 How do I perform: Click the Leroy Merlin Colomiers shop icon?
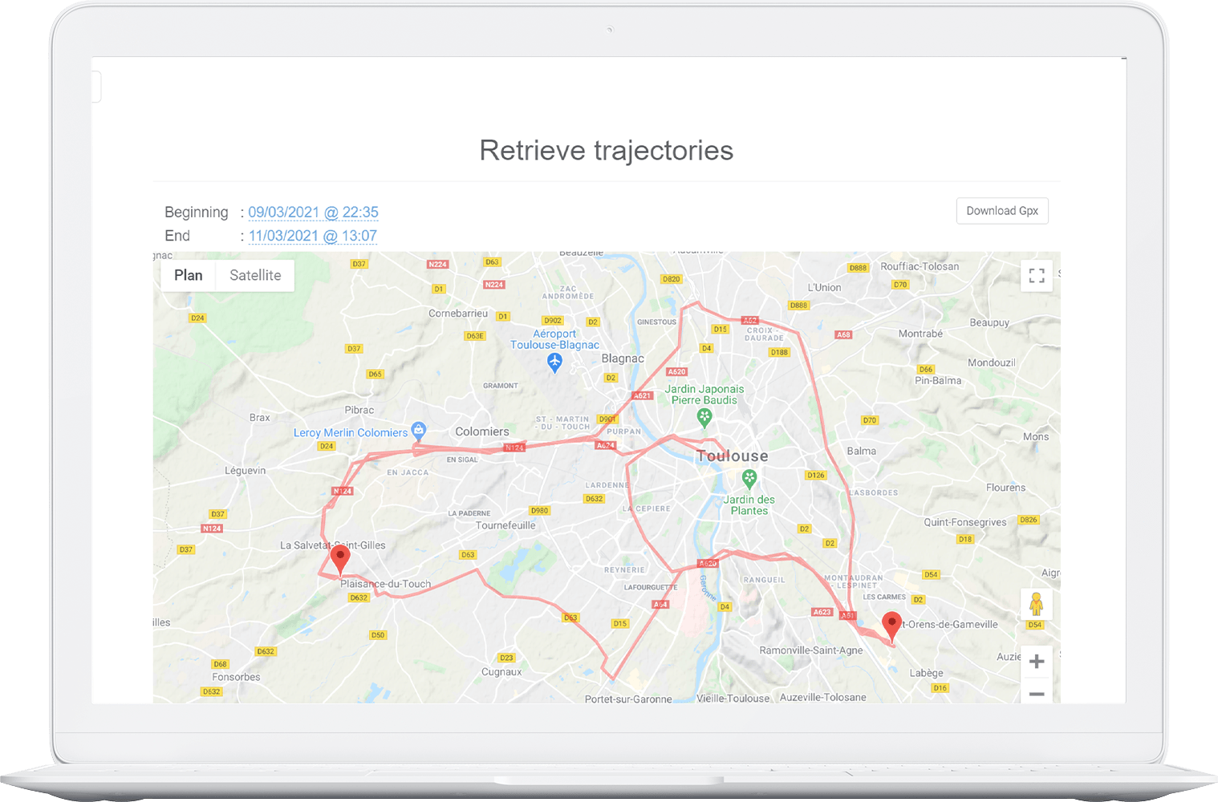point(418,430)
